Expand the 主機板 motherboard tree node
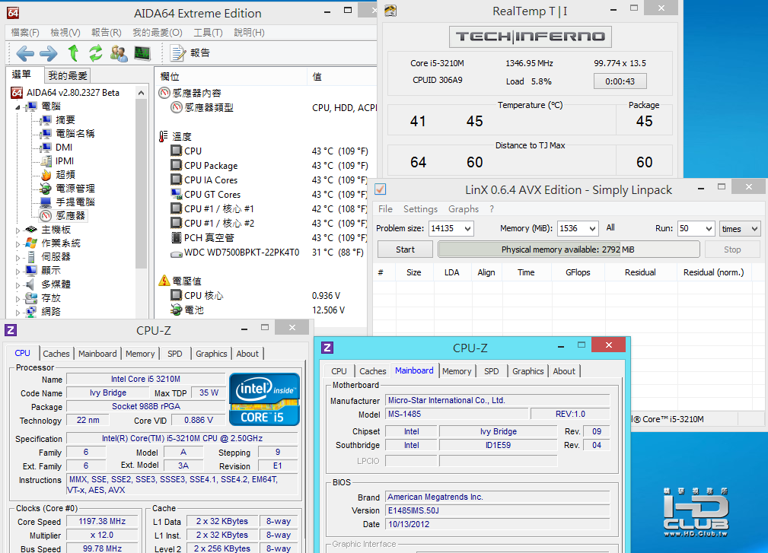 19,230
